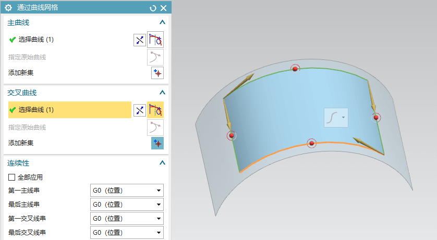Click red handle on top green curve
Image resolution: width=437 pixels, height=240 pixels.
point(295,69)
